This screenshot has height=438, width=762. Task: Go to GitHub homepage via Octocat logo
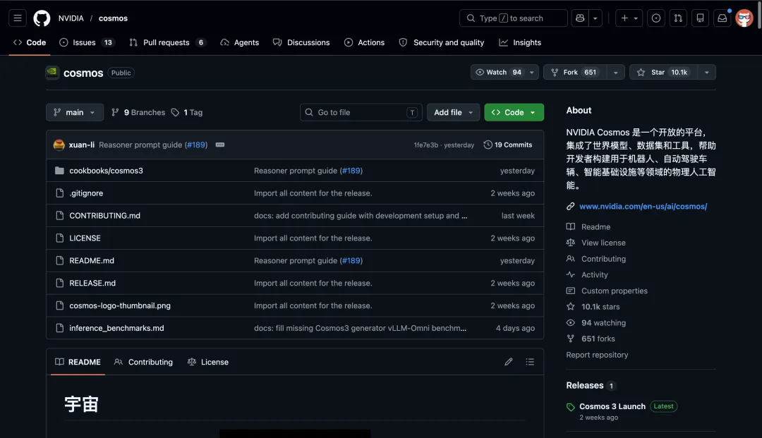(42, 18)
